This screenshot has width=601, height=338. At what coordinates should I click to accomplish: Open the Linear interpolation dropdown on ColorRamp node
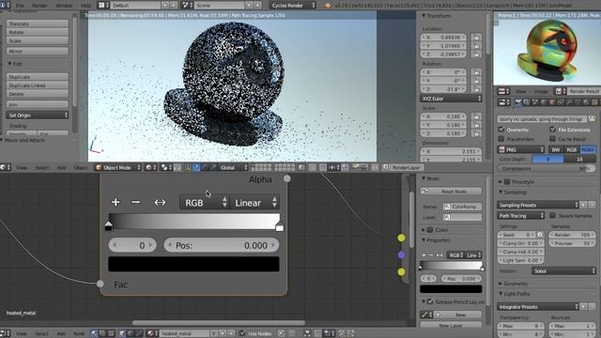pos(254,203)
